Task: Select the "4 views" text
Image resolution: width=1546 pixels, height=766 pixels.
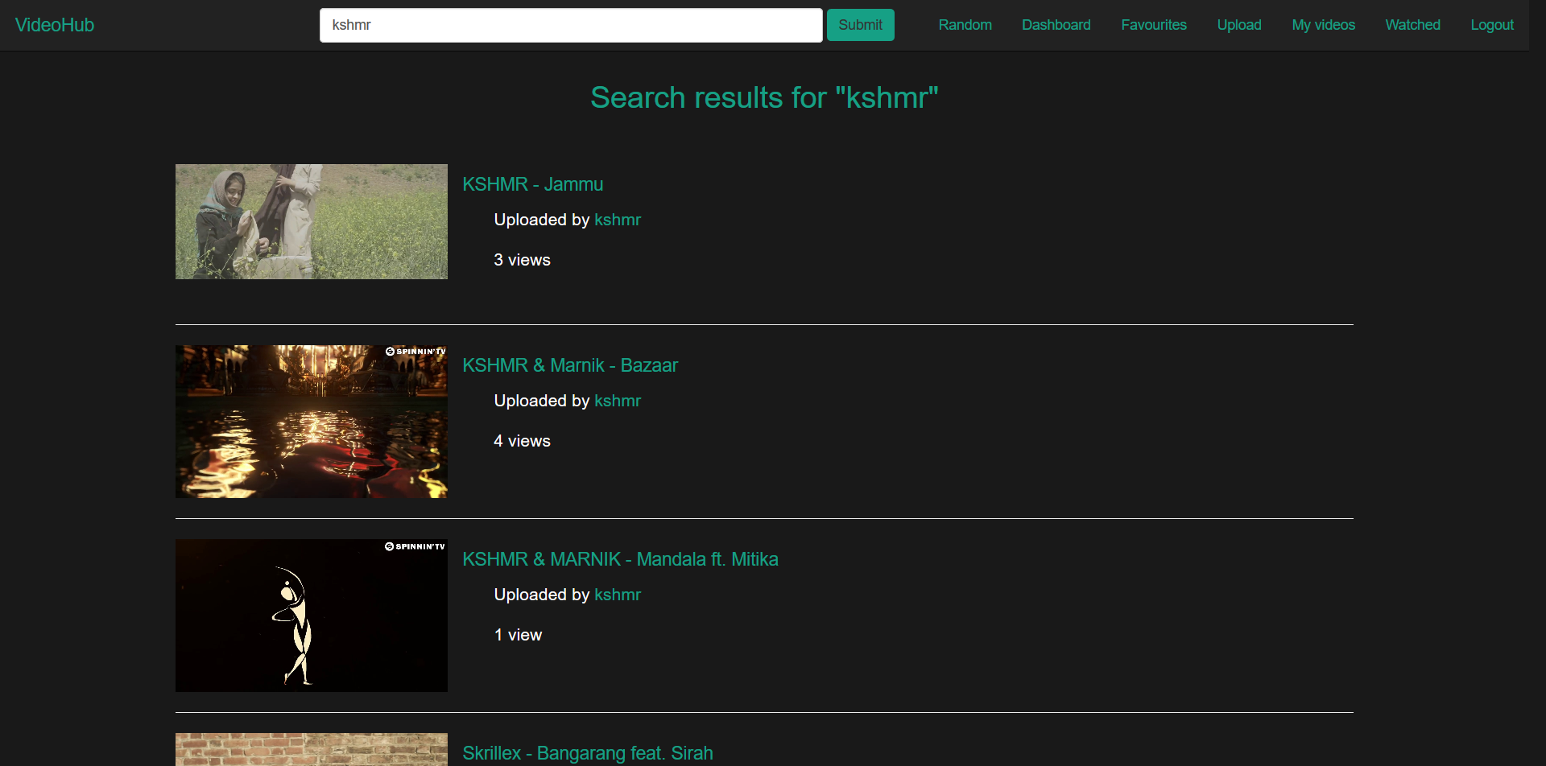Action: (x=522, y=441)
